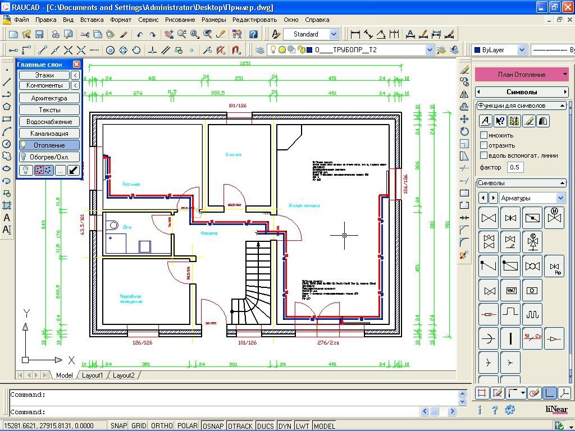
Task: Insert the motorized valve symbol
Action: point(554,217)
